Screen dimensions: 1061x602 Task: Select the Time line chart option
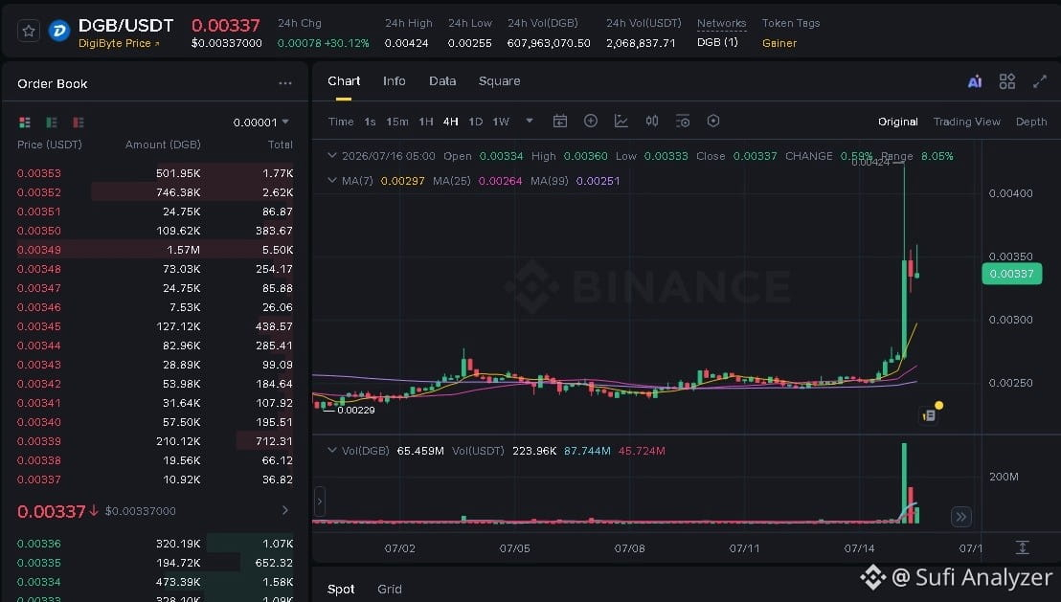[341, 122]
